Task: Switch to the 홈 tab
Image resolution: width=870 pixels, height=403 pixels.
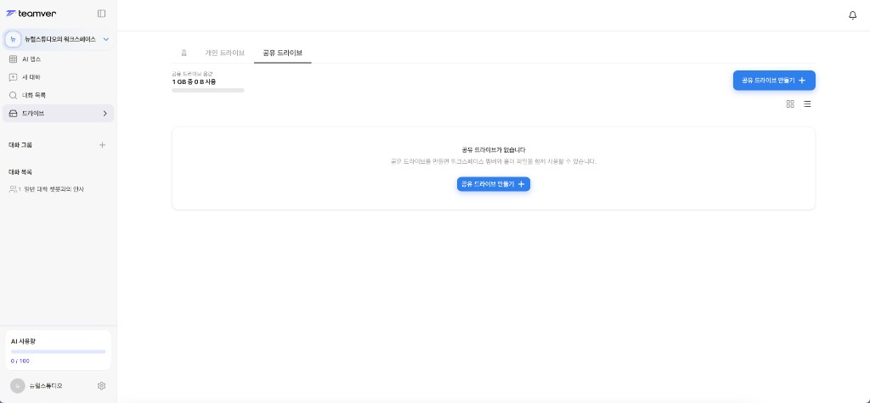Action: pyautogui.click(x=184, y=53)
